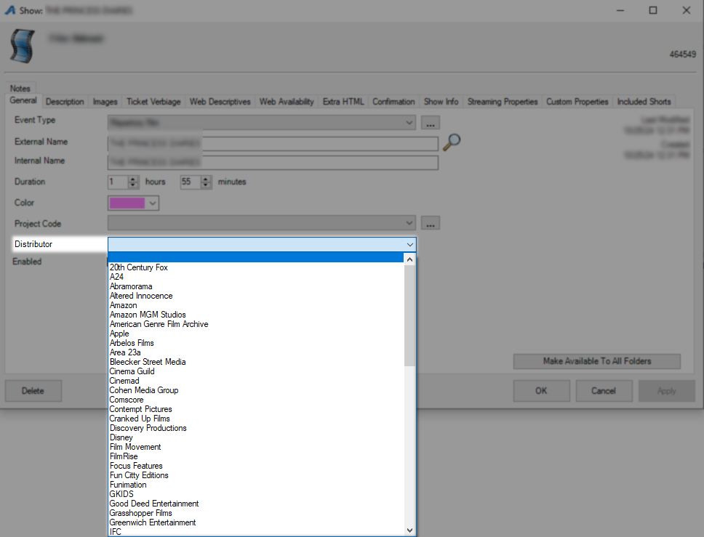
Task: Select Altered Innocence distributor
Action: pyautogui.click(x=256, y=296)
